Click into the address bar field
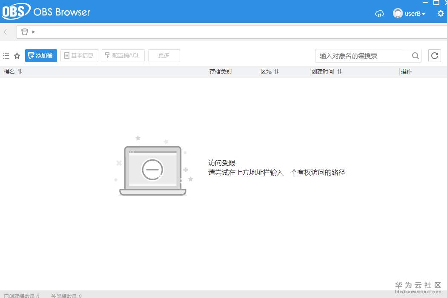The height and width of the screenshot is (298, 447). pyautogui.click(x=232, y=32)
